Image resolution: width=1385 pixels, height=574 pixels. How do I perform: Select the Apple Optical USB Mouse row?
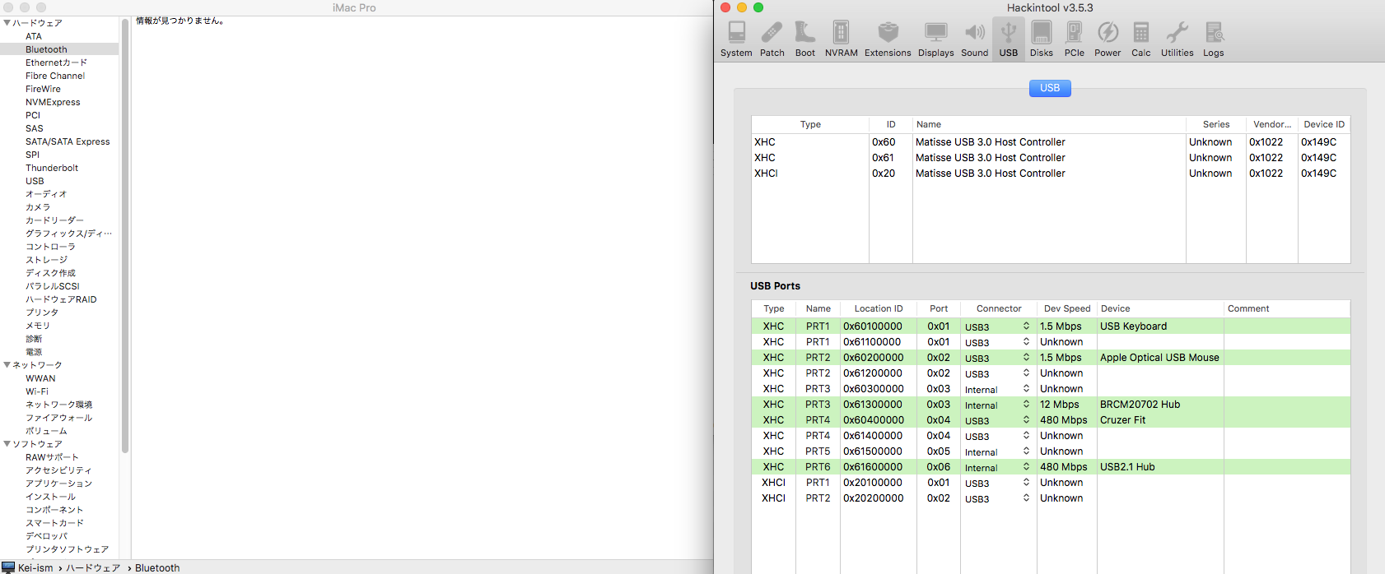coord(1159,358)
